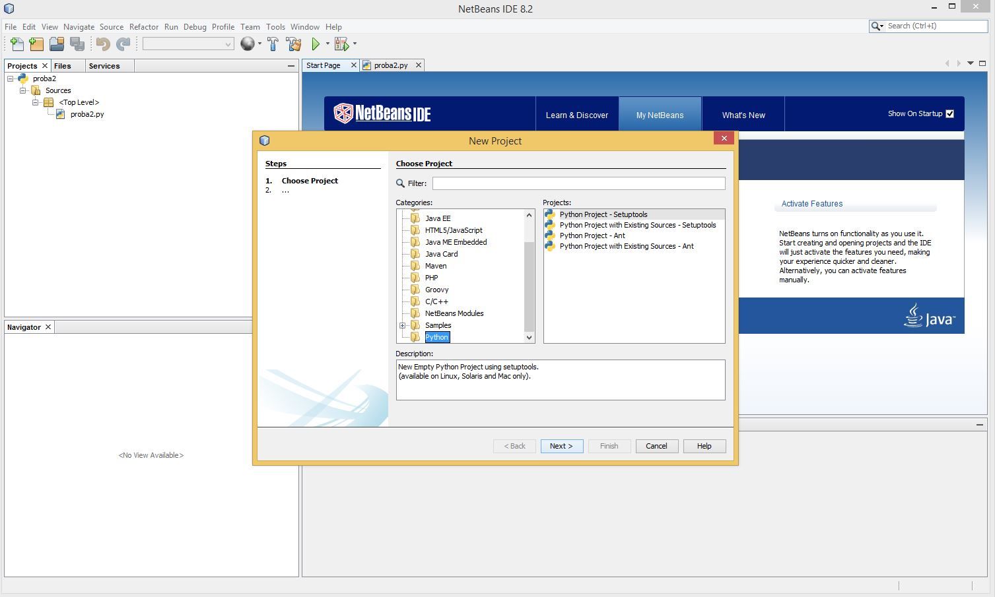
Task: Collapse the Sources tree node
Action: point(23,90)
